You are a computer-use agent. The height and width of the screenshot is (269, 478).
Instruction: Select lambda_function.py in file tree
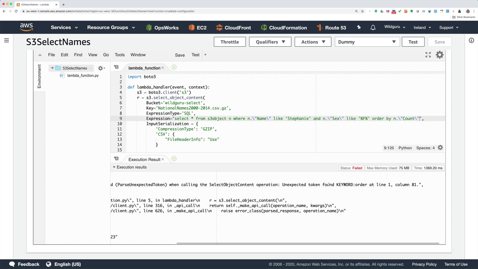pos(83,75)
